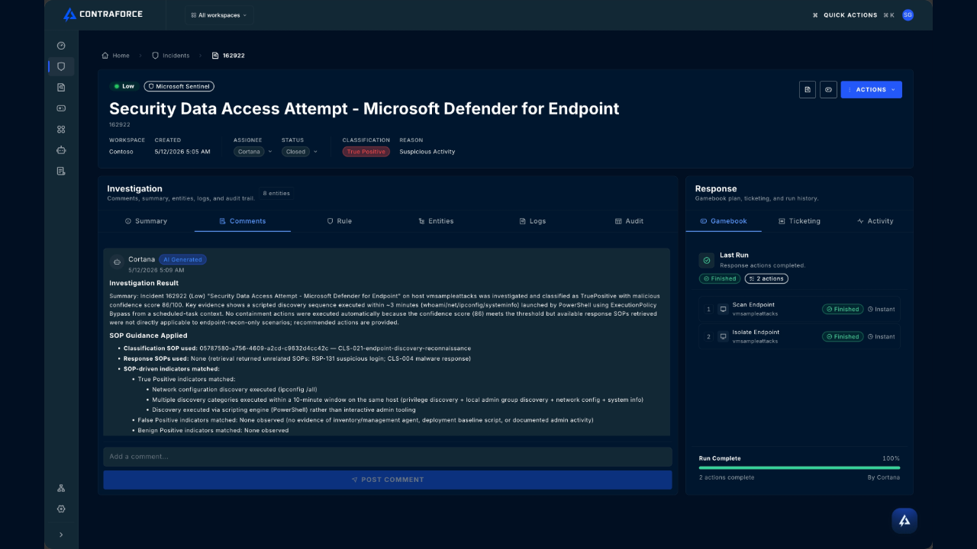The image size is (977, 549).
Task: Open the Activity tab
Action: pyautogui.click(x=875, y=221)
